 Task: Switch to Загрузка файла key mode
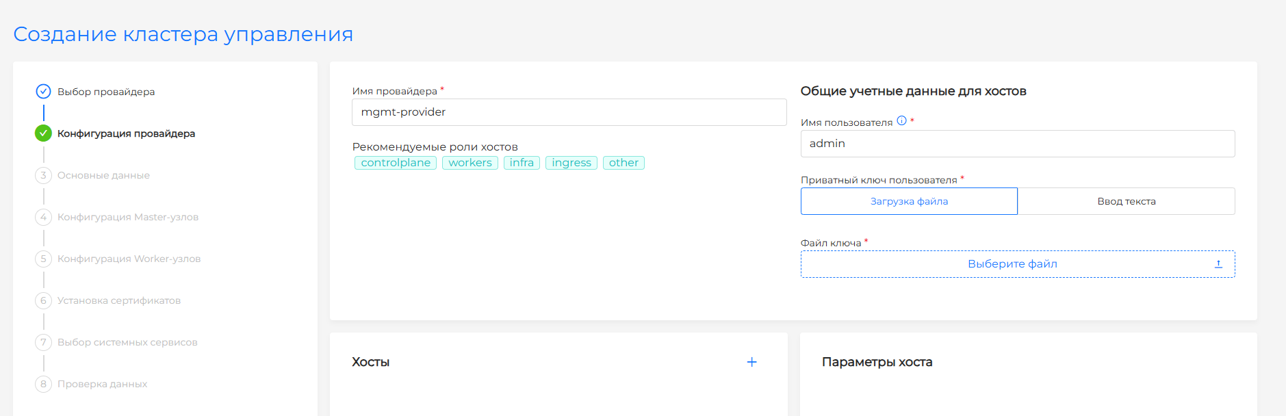[x=909, y=201]
